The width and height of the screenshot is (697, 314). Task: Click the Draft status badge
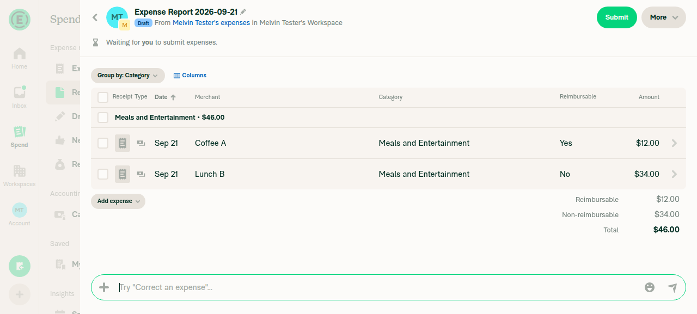pyautogui.click(x=143, y=23)
